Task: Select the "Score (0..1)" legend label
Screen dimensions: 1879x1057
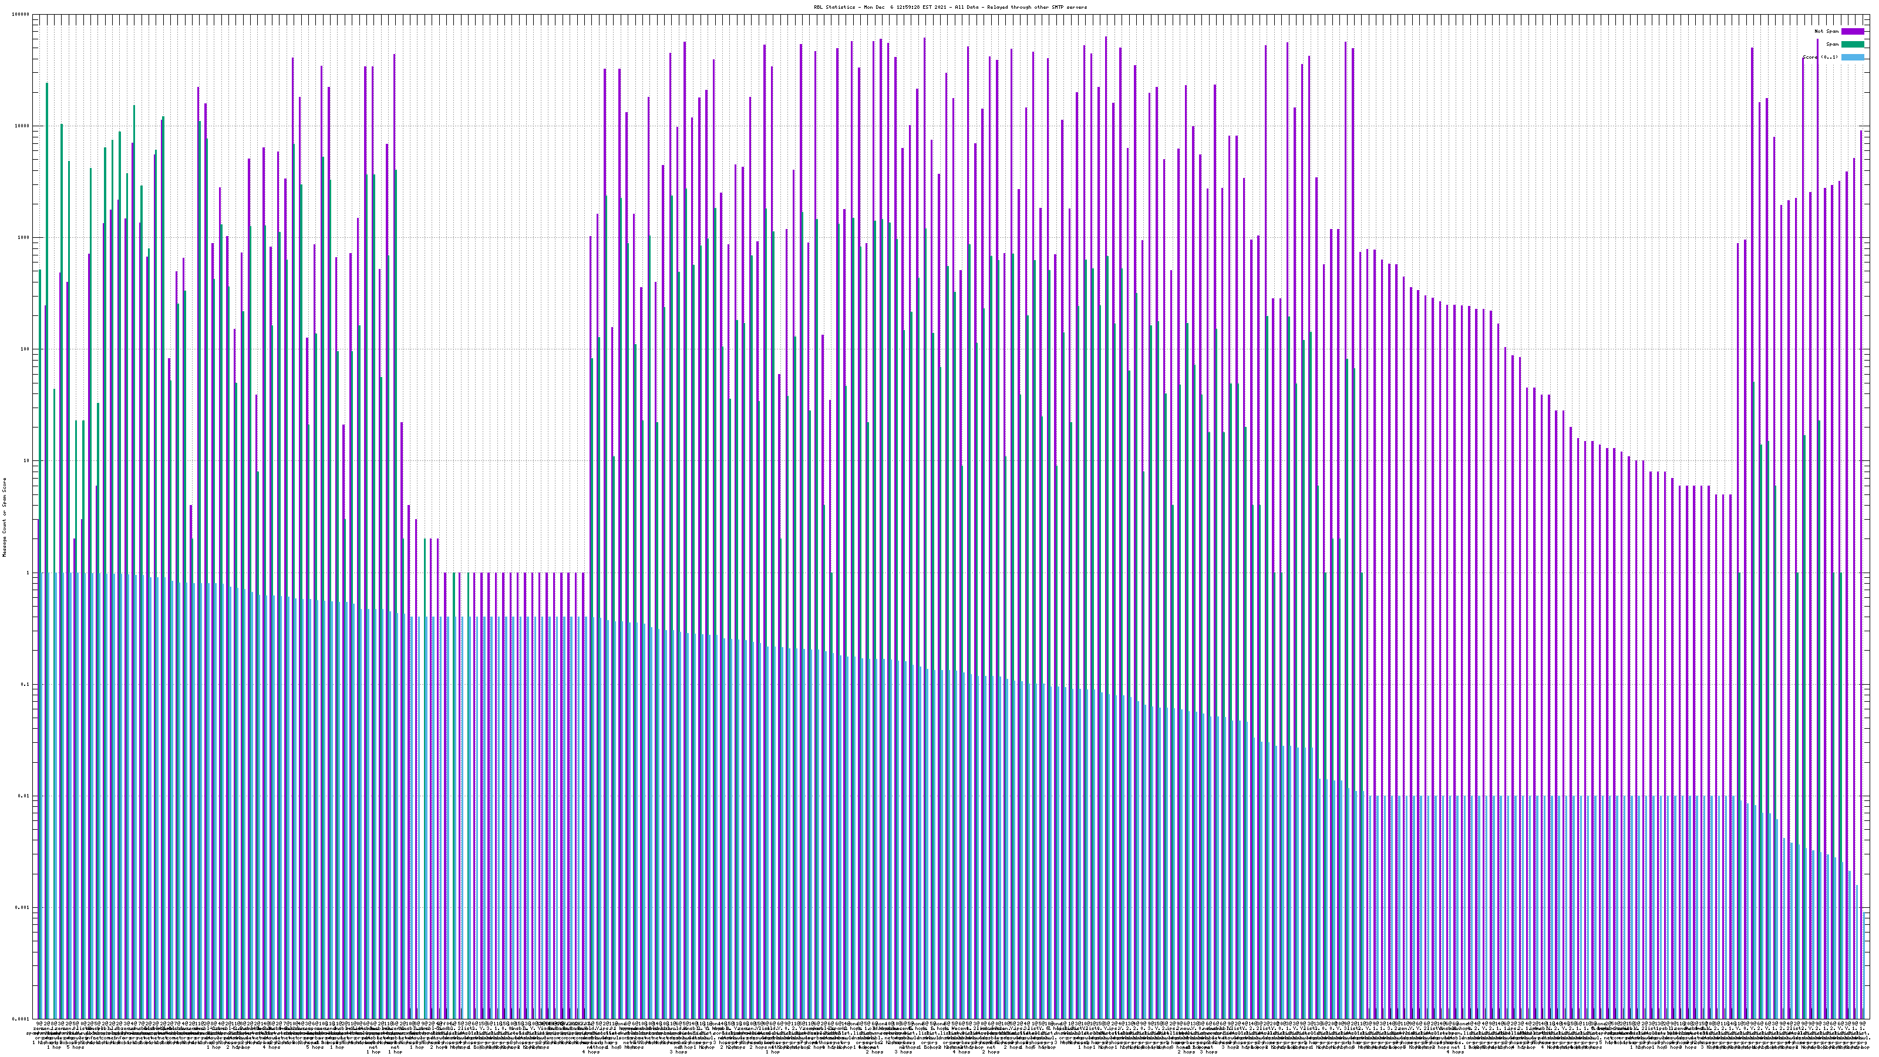Action: pyautogui.click(x=1820, y=57)
